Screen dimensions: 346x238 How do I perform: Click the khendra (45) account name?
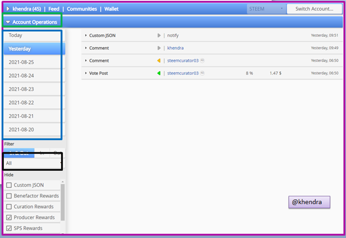click(x=27, y=9)
